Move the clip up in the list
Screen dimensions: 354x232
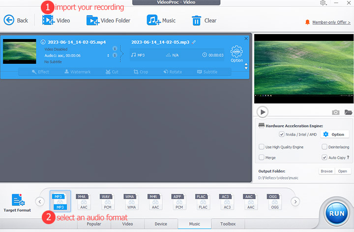[x=246, y=64]
